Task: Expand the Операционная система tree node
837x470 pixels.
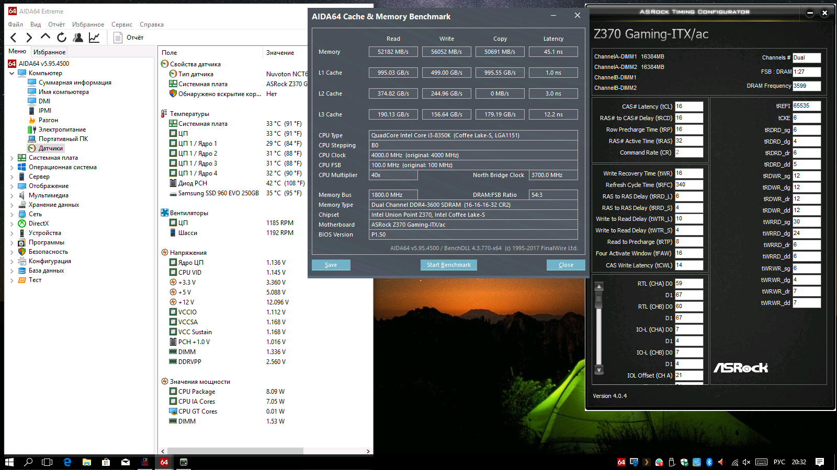Action: coord(12,167)
